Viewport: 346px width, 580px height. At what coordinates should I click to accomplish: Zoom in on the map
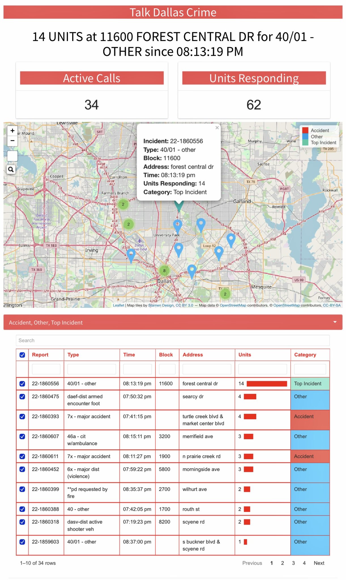[x=12, y=131]
